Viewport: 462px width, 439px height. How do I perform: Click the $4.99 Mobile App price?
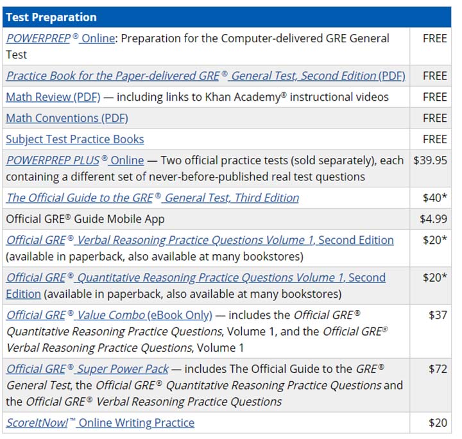pos(433,219)
